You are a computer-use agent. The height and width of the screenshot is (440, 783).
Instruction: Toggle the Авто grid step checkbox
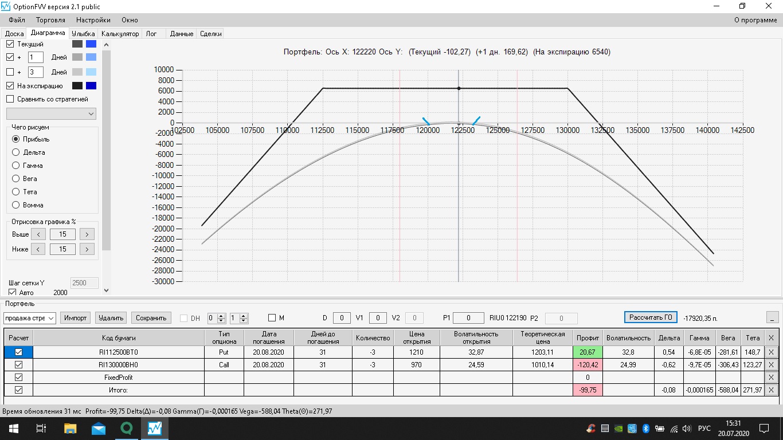tap(13, 292)
